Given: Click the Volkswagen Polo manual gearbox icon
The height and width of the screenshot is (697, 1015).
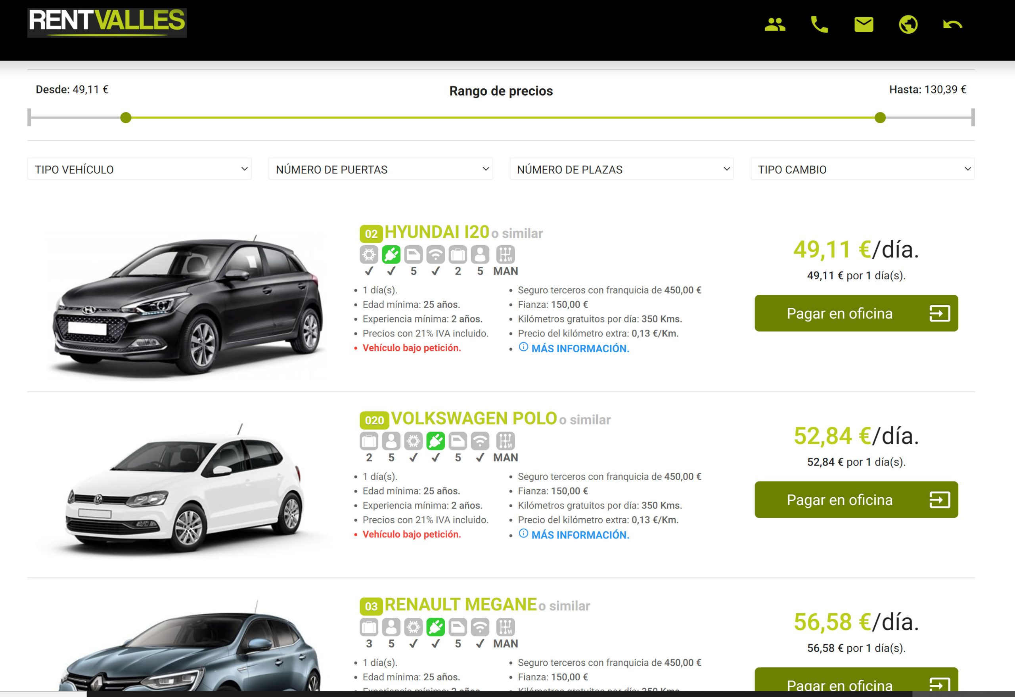Looking at the screenshot, I should point(506,441).
